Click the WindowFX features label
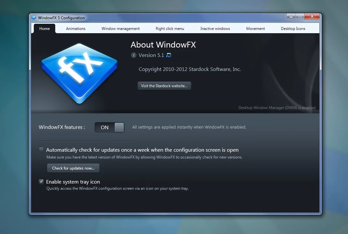348x234 pixels. click(62, 127)
